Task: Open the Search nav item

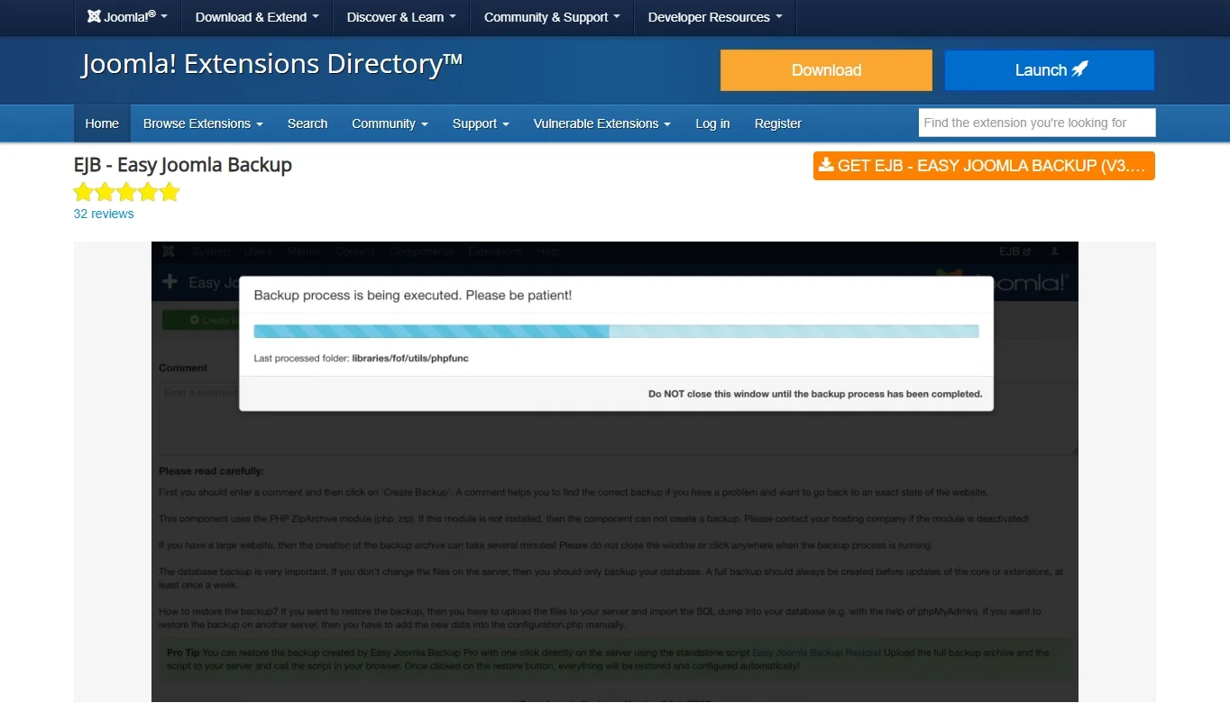Action: point(307,123)
